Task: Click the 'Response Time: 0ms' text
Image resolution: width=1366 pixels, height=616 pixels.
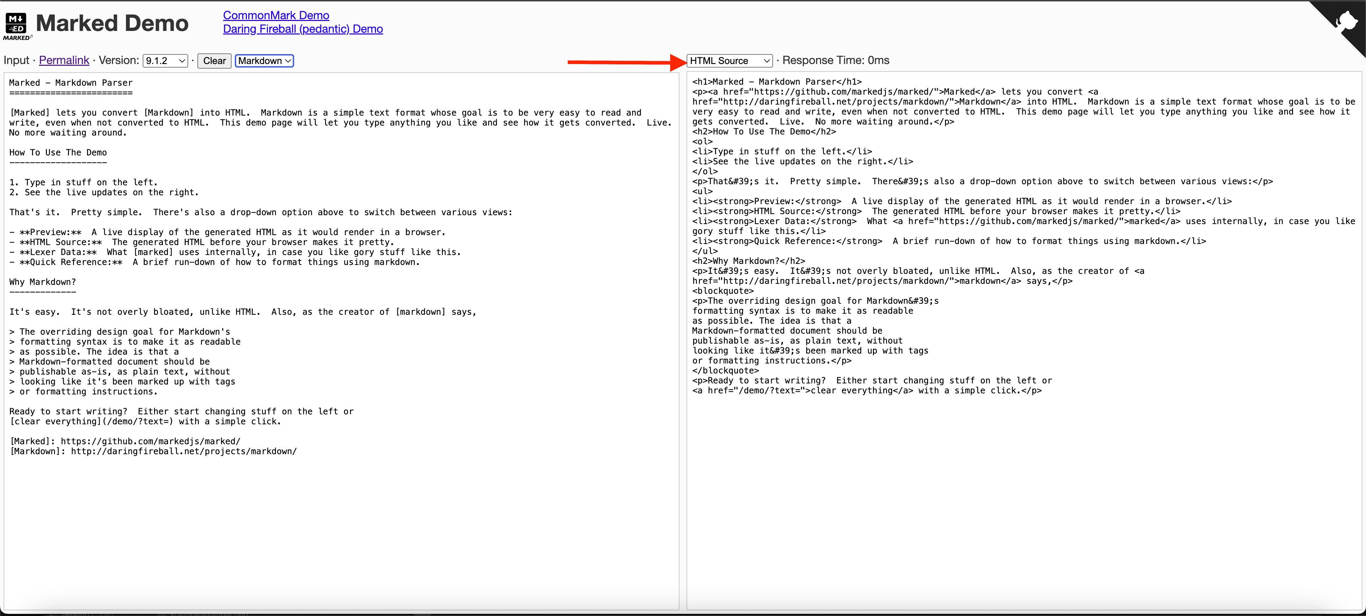Action: 836,60
